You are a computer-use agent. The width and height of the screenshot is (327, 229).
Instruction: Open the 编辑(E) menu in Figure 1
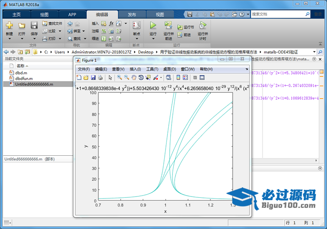(101, 69)
